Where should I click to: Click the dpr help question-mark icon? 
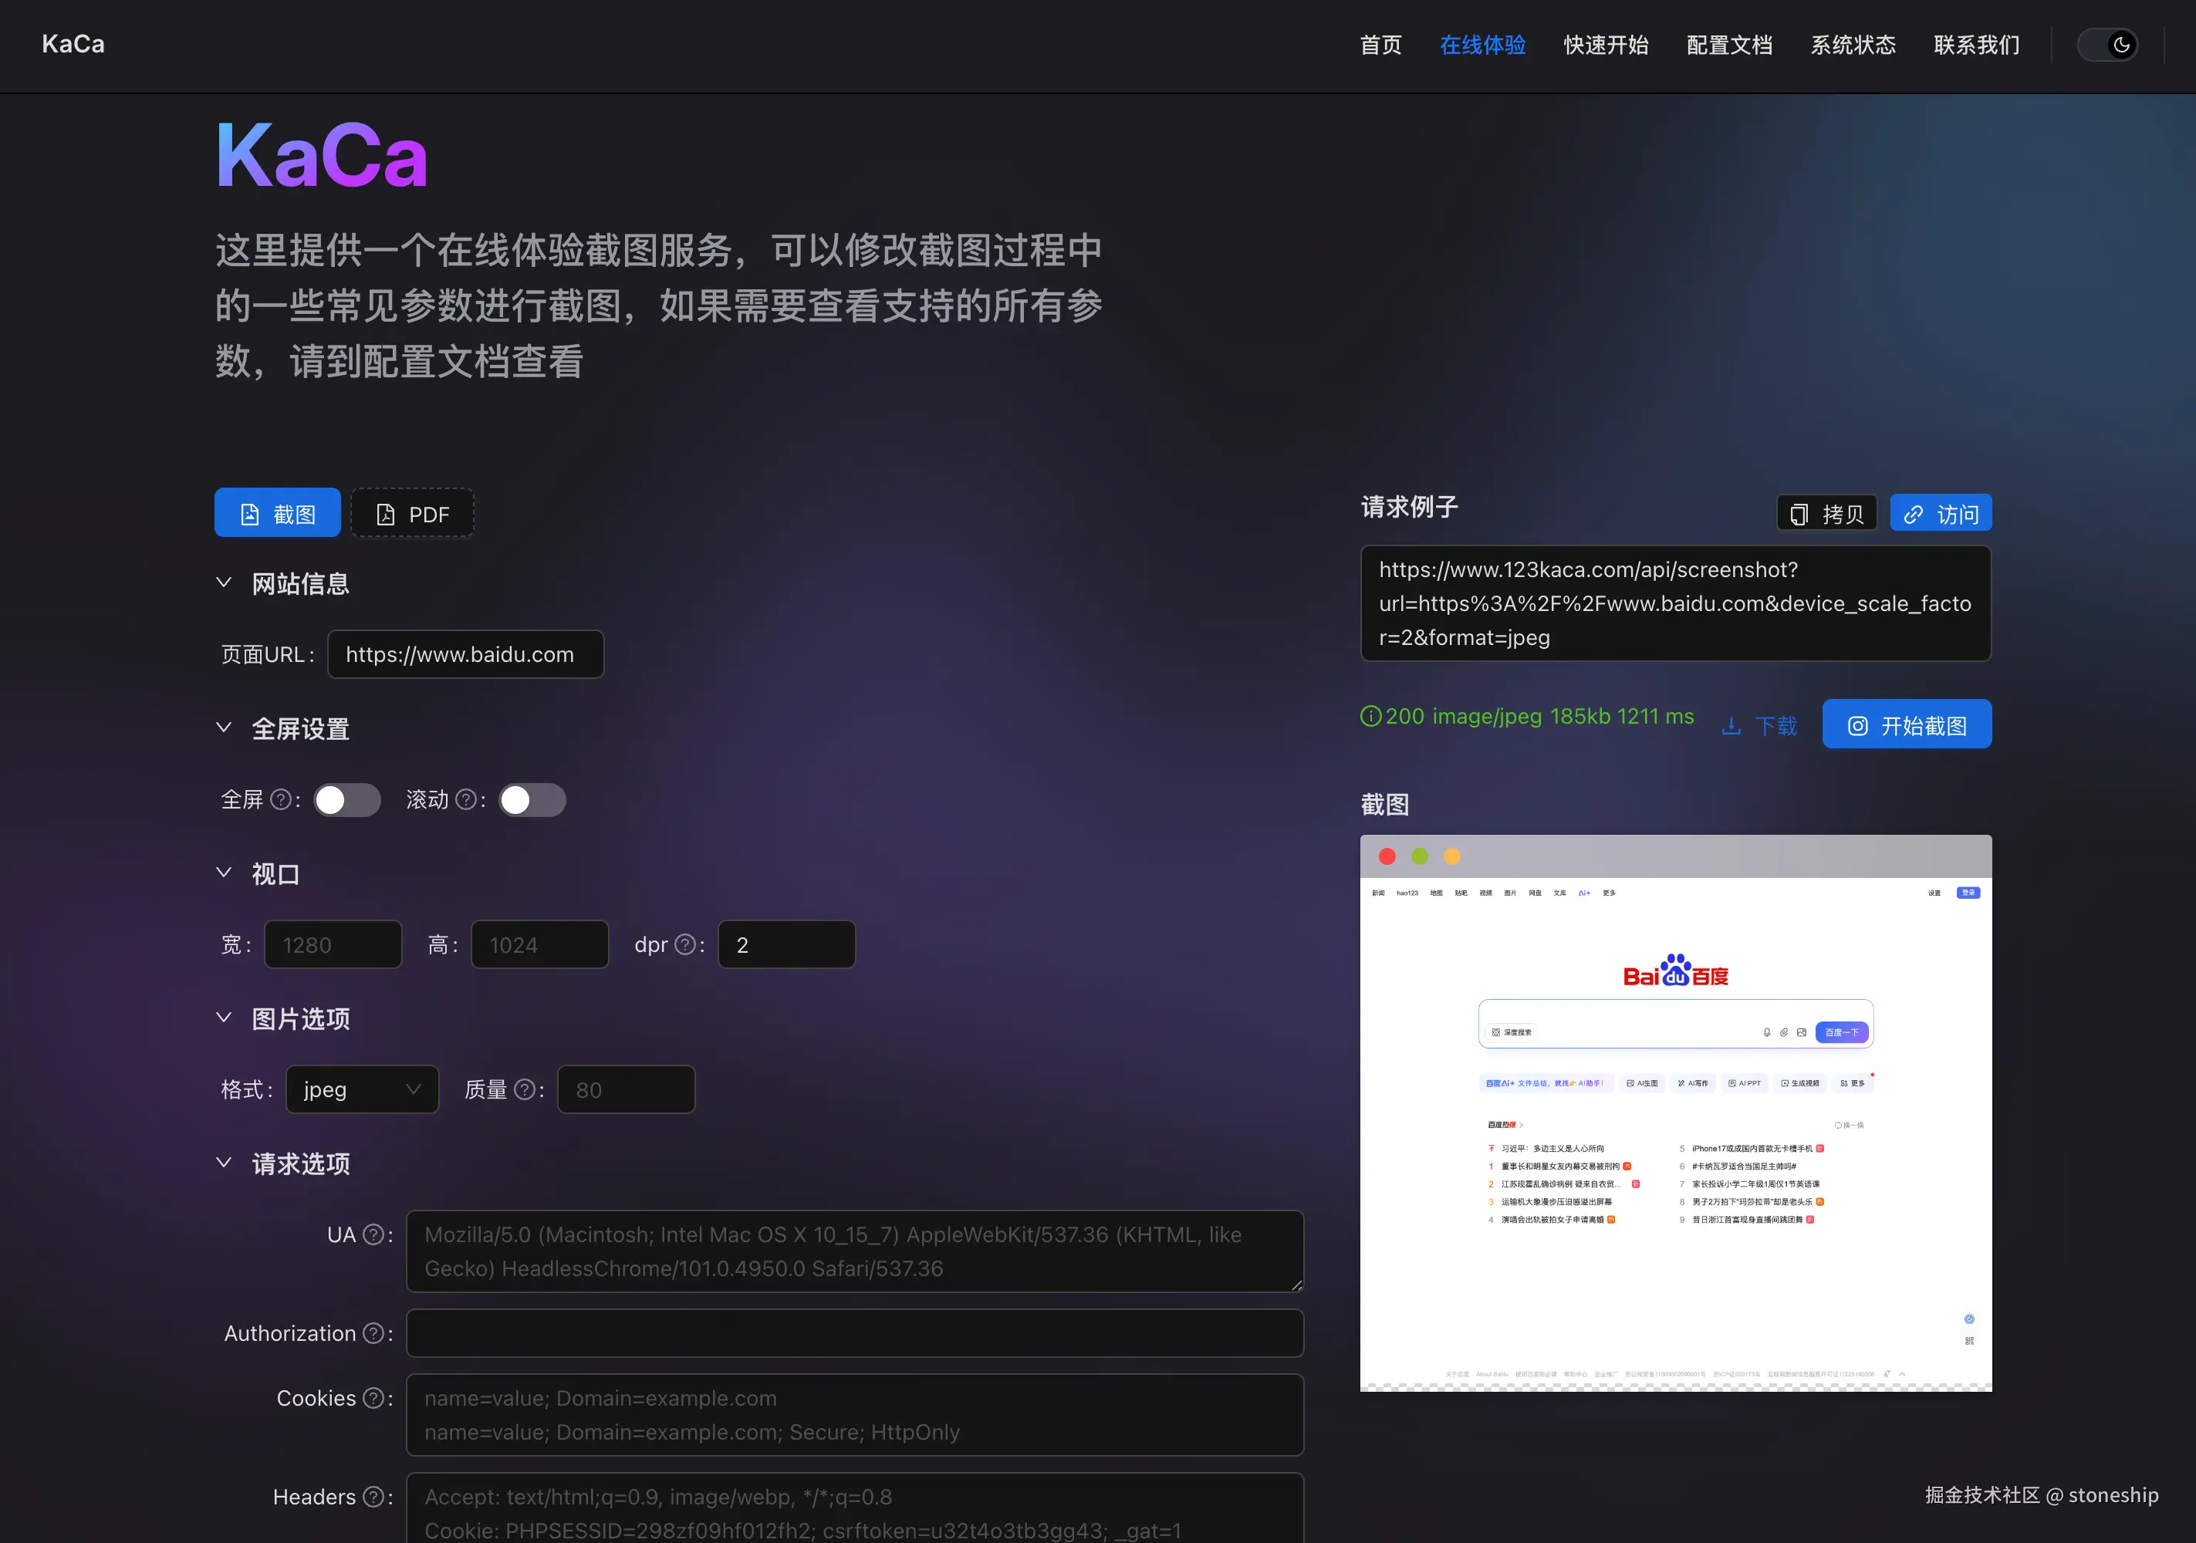click(685, 945)
